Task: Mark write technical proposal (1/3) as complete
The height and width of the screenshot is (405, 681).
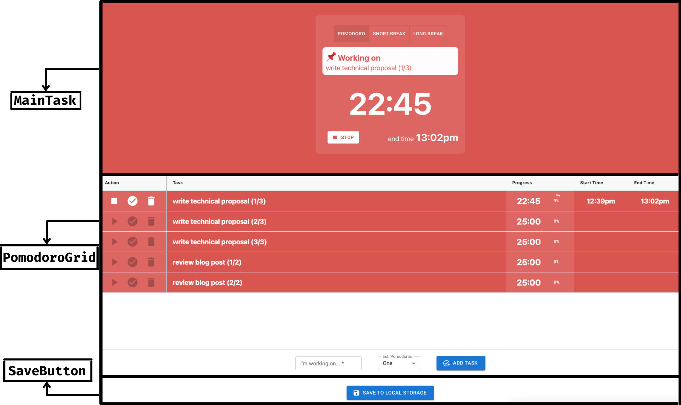Action: click(x=132, y=201)
